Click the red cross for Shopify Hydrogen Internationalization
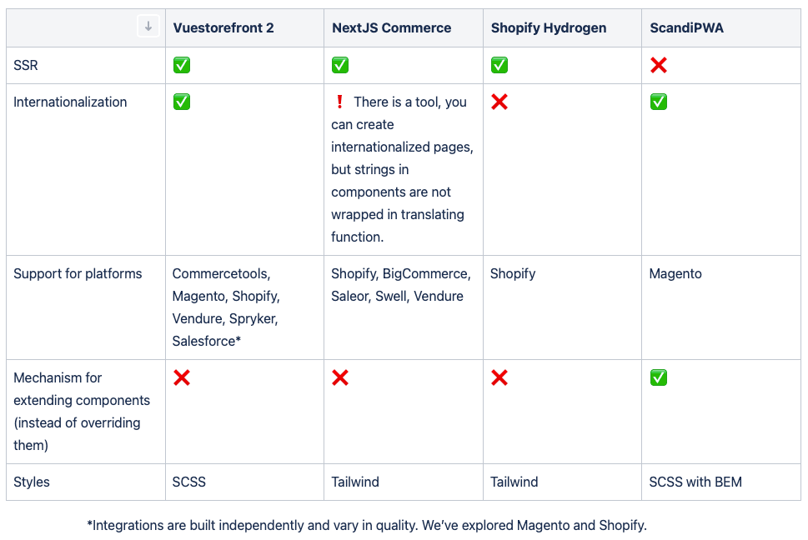Viewport: 808px width, 540px height. click(x=499, y=102)
